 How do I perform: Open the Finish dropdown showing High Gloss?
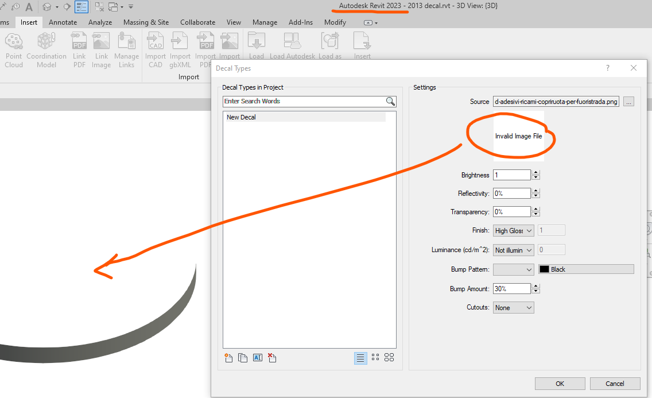tap(514, 230)
